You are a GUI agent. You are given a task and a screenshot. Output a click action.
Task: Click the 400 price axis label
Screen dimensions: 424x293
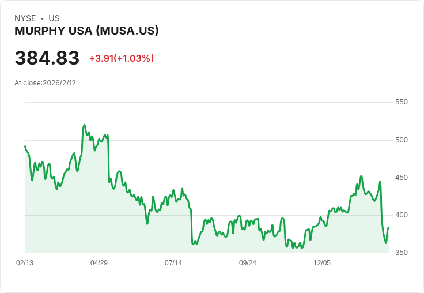click(402, 215)
